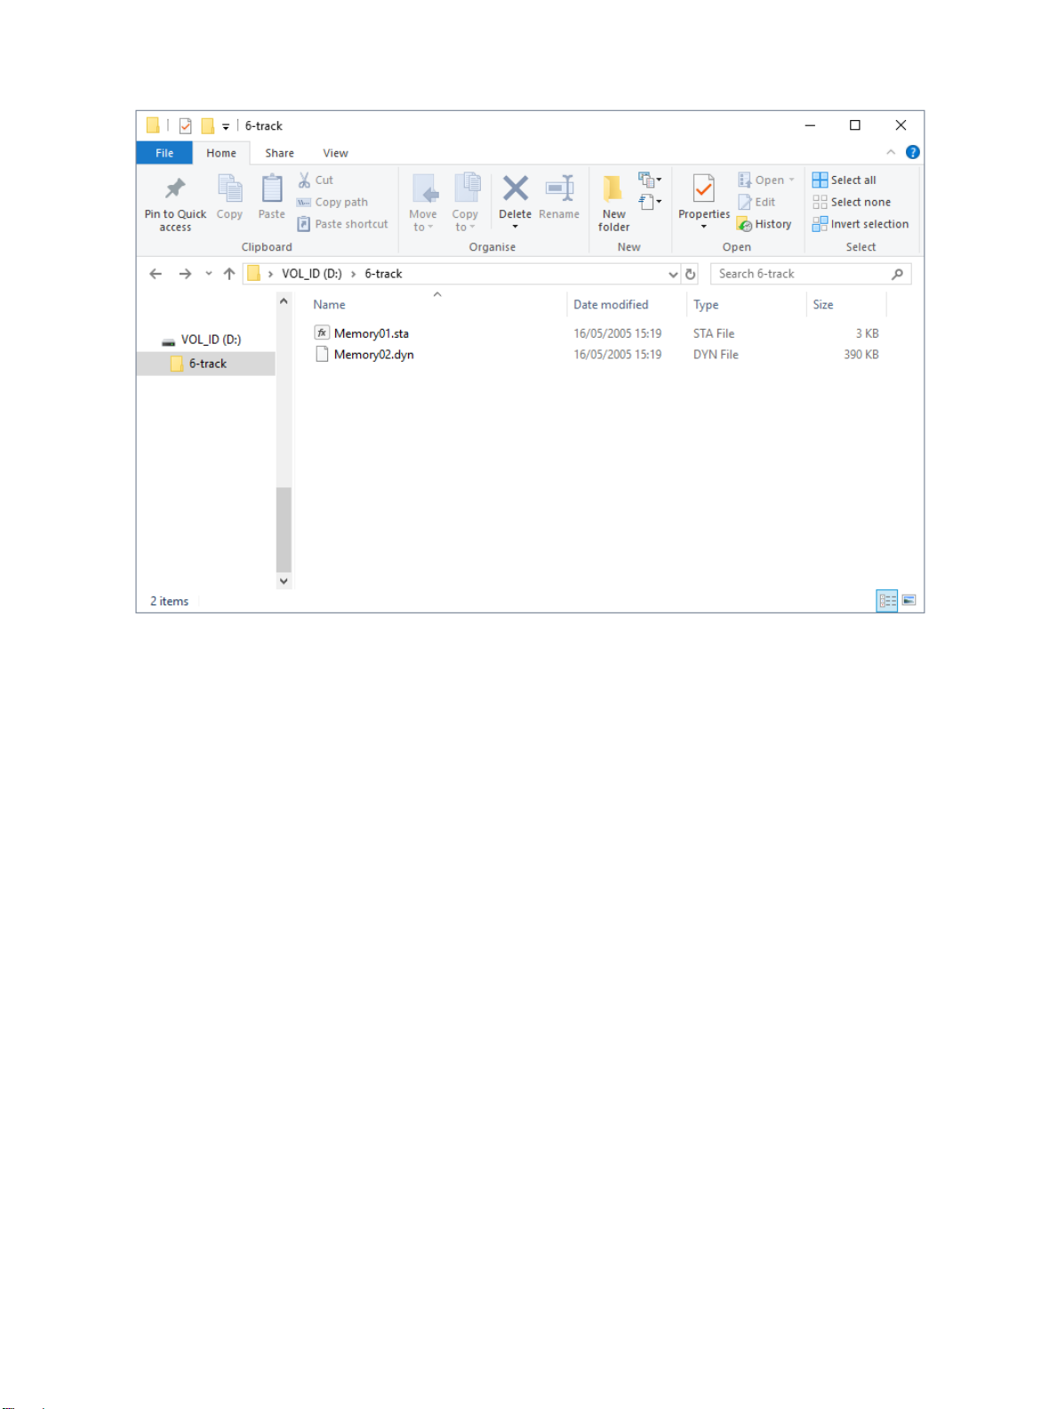
Task: Select the 6-track folder in navigation pane
Action: (205, 364)
